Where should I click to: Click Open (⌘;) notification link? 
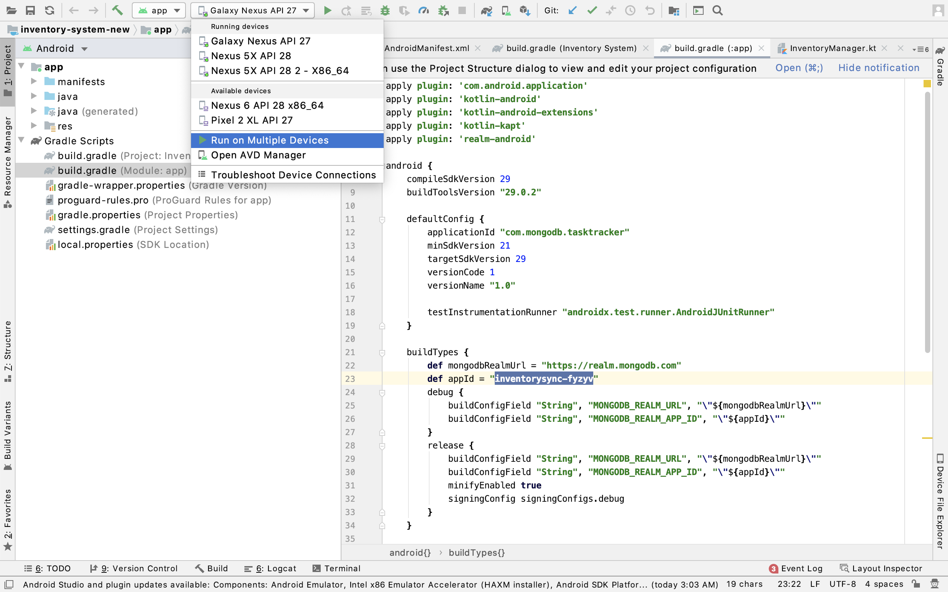point(799,68)
